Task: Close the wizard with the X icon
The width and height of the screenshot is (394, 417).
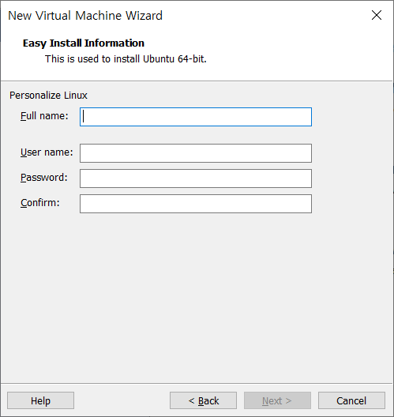Action: click(377, 15)
